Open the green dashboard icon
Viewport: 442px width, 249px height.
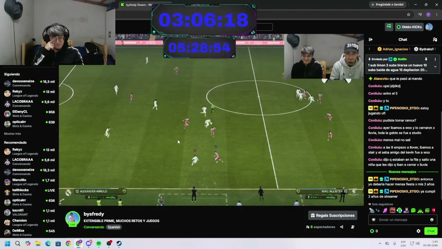point(389,27)
